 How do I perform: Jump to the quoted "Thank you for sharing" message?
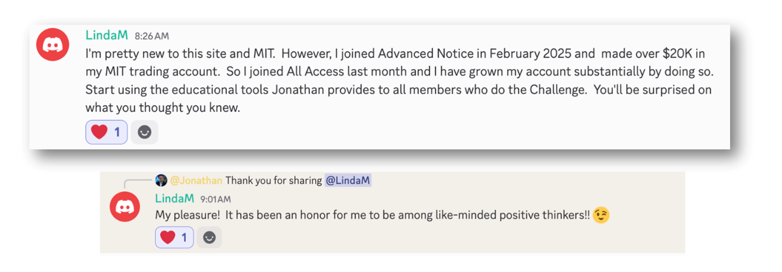[273, 180]
